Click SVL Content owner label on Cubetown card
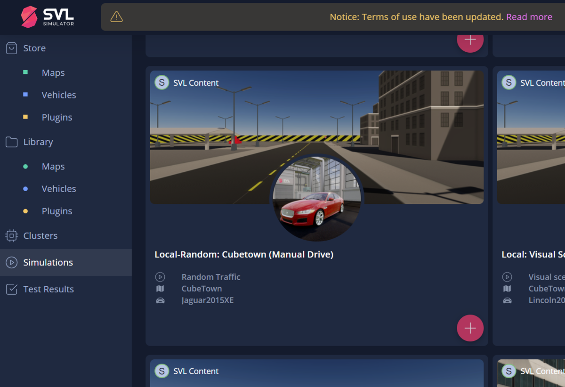 point(196,82)
